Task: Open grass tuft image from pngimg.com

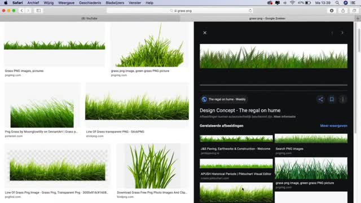Action: [x=150, y=45]
